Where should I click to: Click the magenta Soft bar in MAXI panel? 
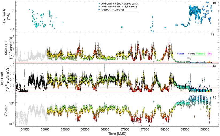pyautogui.click(x=210, y=56)
